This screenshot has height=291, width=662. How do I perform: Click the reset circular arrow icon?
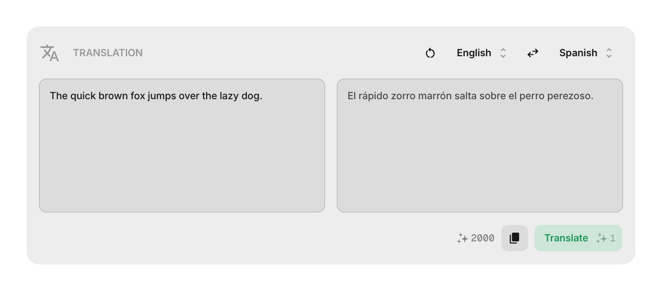[430, 53]
